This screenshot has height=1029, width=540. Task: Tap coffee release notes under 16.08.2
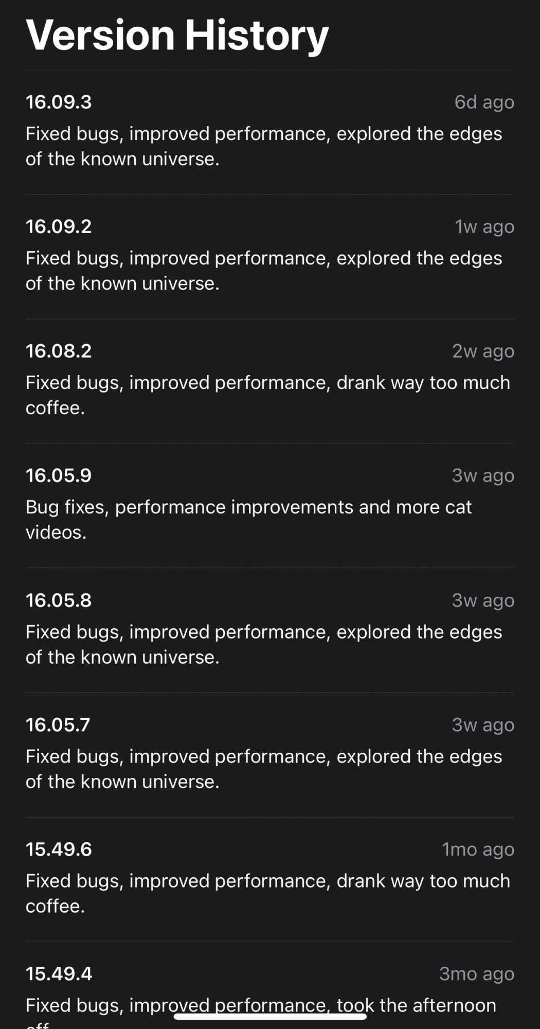click(267, 395)
